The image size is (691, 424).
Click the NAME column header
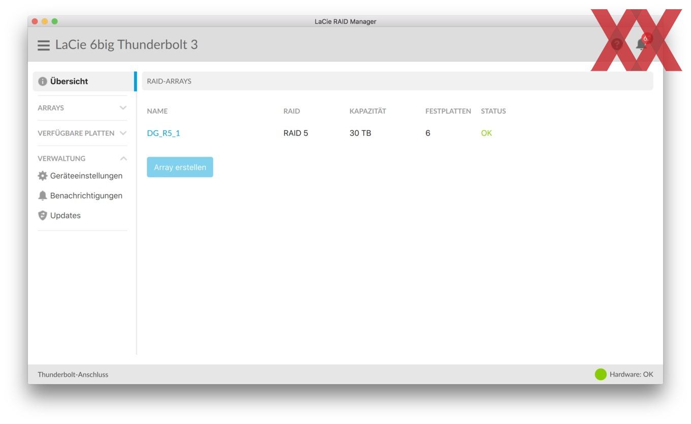[x=157, y=111]
